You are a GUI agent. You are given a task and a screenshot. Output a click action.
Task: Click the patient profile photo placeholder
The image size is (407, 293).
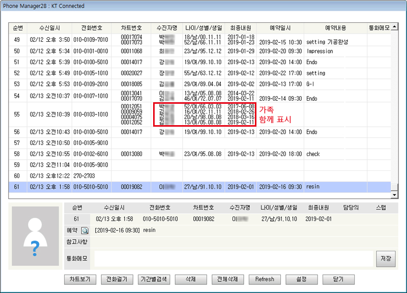tap(35, 236)
